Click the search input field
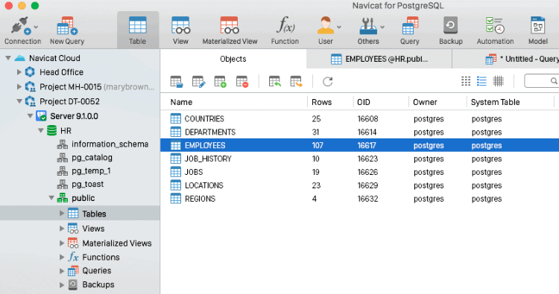Screen dimensions: 559x294 point(541,81)
